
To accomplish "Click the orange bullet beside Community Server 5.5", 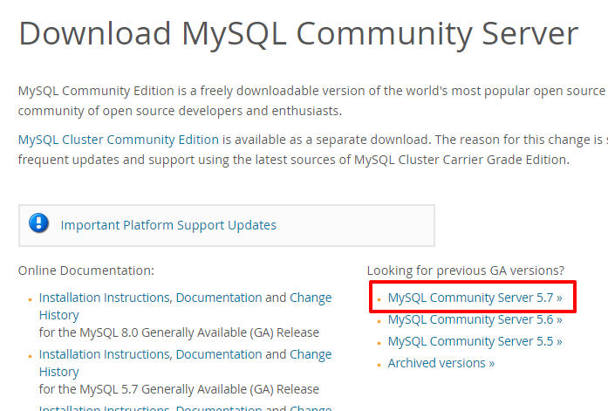I will tap(379, 343).
